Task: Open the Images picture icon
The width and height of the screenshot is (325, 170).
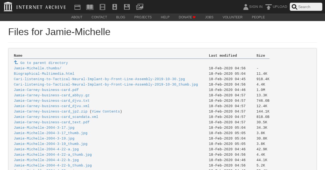Action: pyautogui.click(x=140, y=7)
